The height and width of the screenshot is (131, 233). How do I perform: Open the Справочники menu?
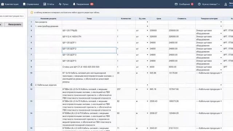[31, 4]
